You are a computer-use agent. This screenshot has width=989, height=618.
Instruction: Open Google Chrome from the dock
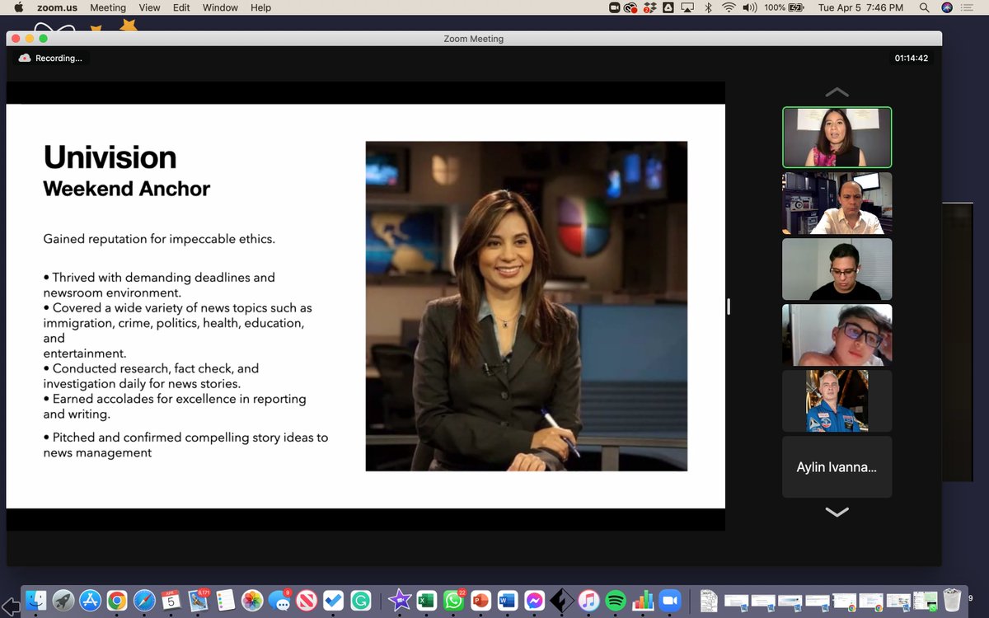(x=117, y=601)
